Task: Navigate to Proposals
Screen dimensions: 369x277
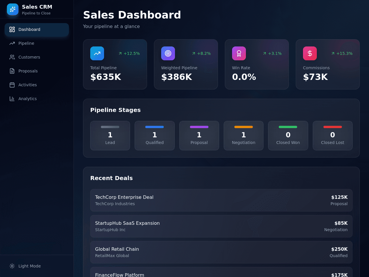Action: (x=37, y=71)
